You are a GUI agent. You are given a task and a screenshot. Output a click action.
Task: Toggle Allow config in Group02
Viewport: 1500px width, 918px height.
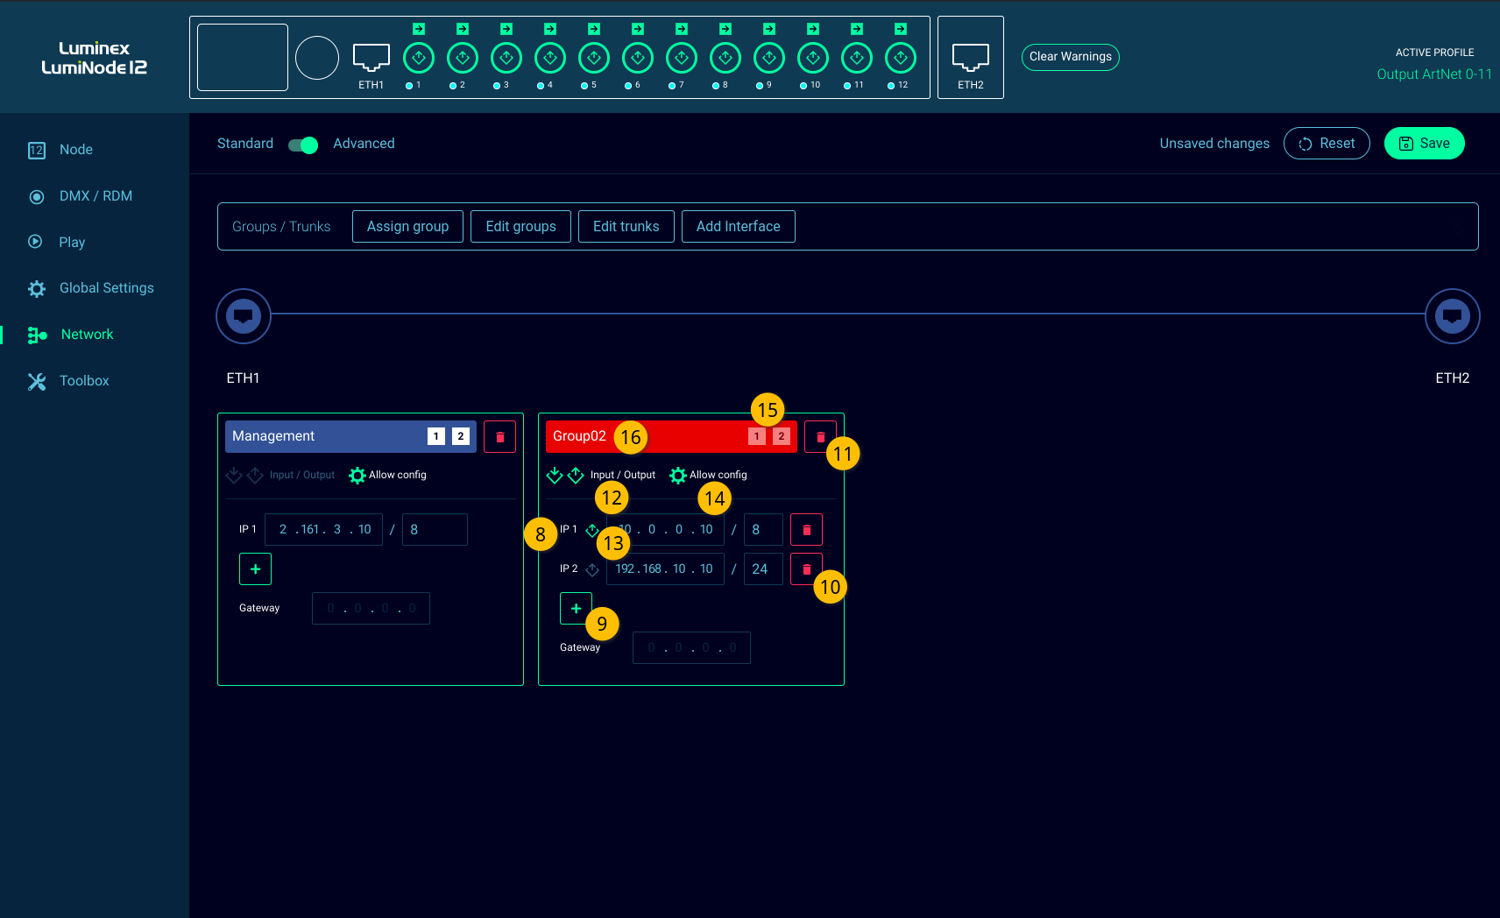coord(678,475)
